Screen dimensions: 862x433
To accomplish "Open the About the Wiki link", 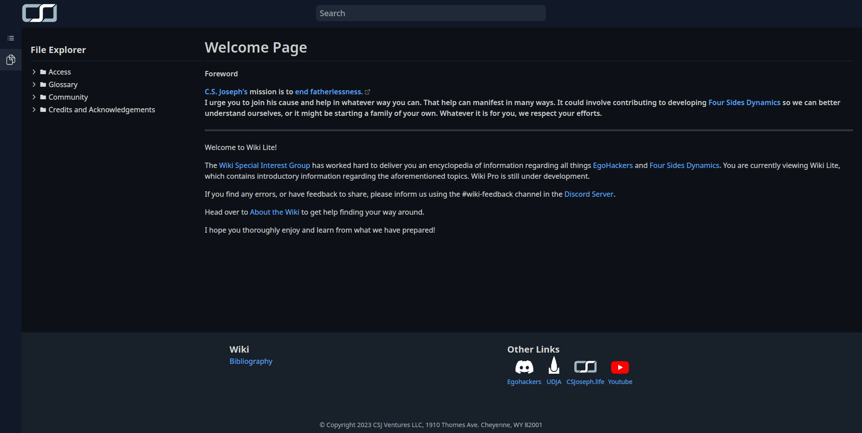I will click(x=274, y=212).
